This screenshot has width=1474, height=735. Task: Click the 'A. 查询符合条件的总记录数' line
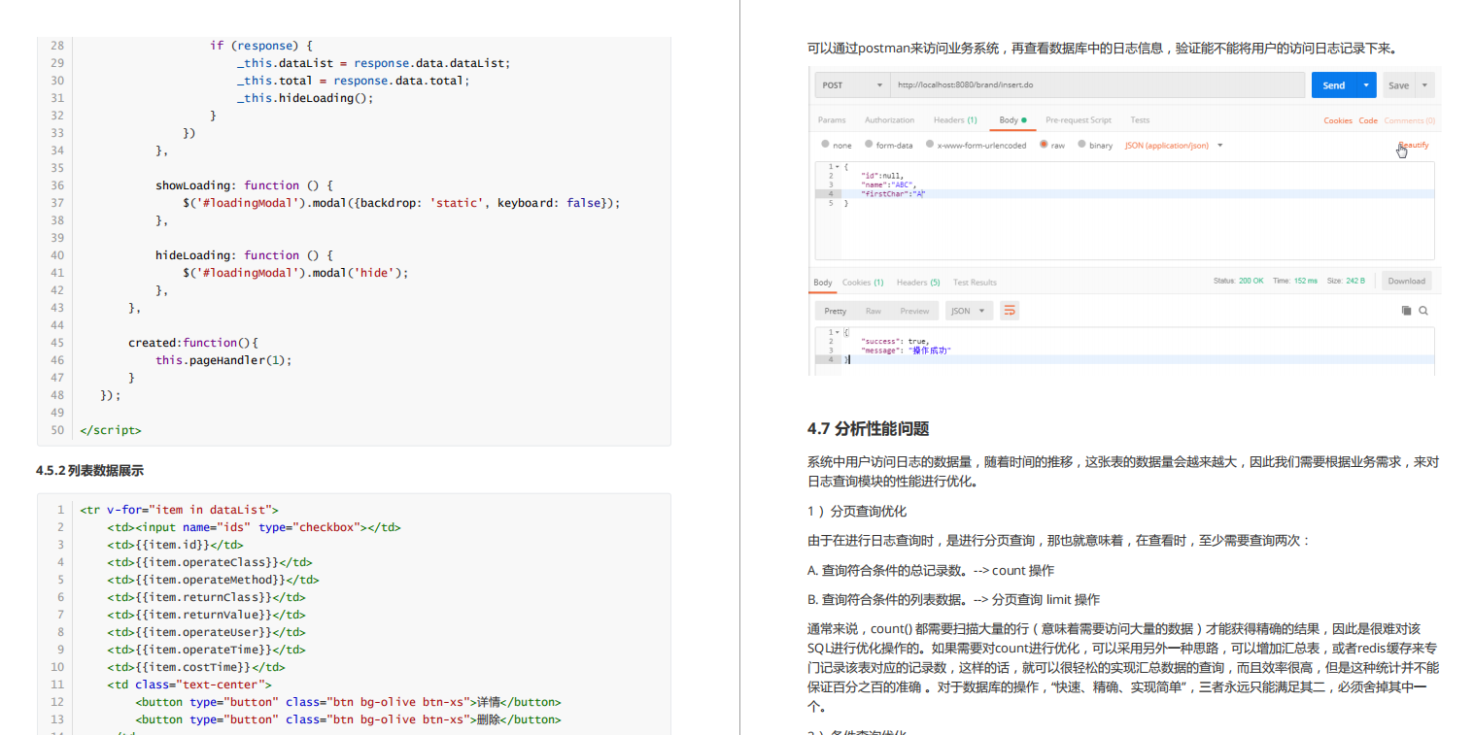(x=930, y=570)
